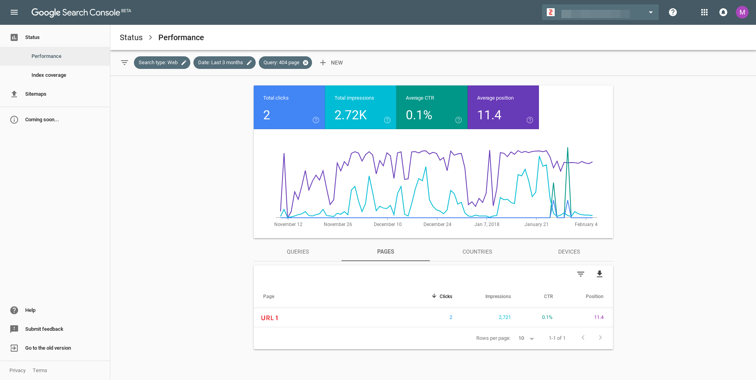Switch to the Queries tab

pos(297,252)
